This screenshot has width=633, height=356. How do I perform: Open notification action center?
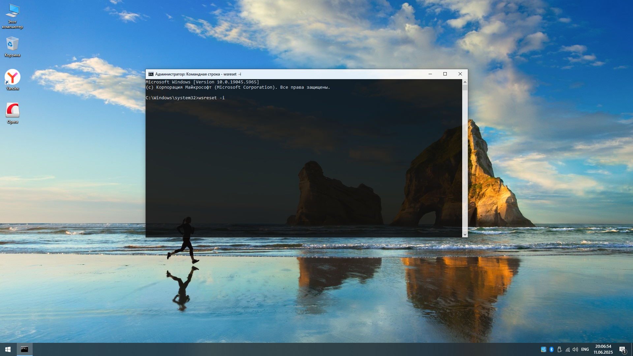tap(622, 349)
